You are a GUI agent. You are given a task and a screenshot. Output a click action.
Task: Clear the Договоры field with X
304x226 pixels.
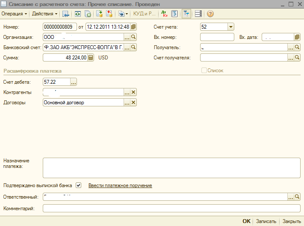pos(133,103)
